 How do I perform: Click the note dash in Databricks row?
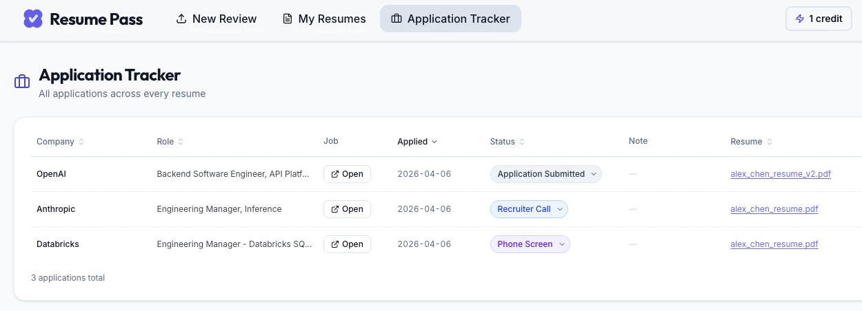633,244
